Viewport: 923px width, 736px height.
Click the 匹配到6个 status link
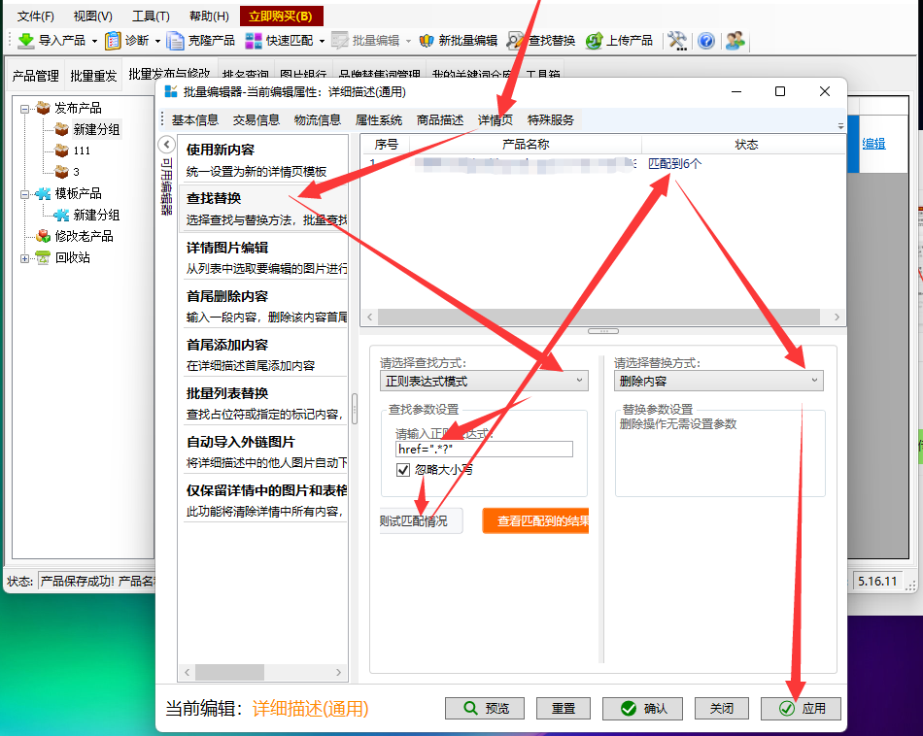pos(674,163)
